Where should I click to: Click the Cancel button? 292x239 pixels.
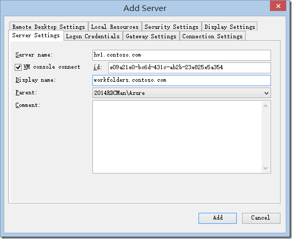pyautogui.click(x=261, y=218)
